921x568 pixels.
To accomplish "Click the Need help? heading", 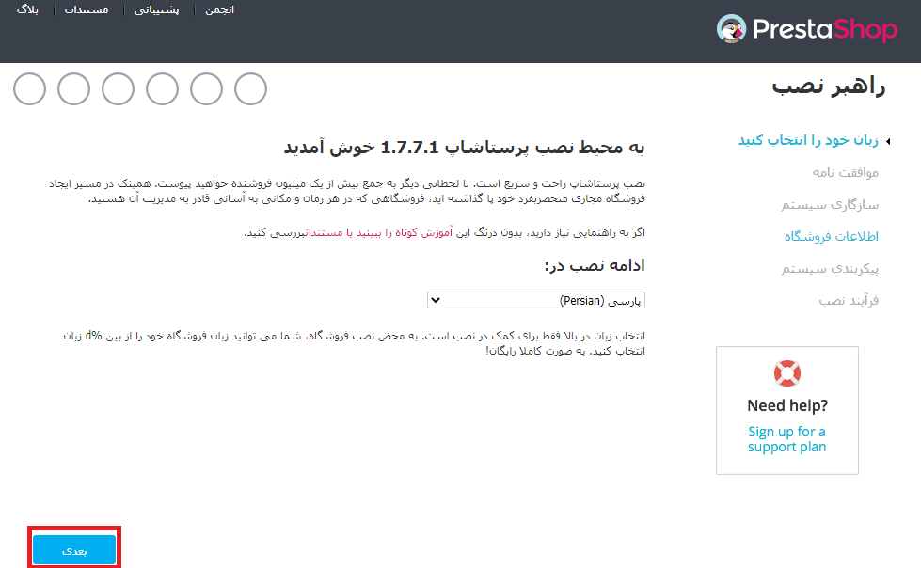I will [x=787, y=405].
